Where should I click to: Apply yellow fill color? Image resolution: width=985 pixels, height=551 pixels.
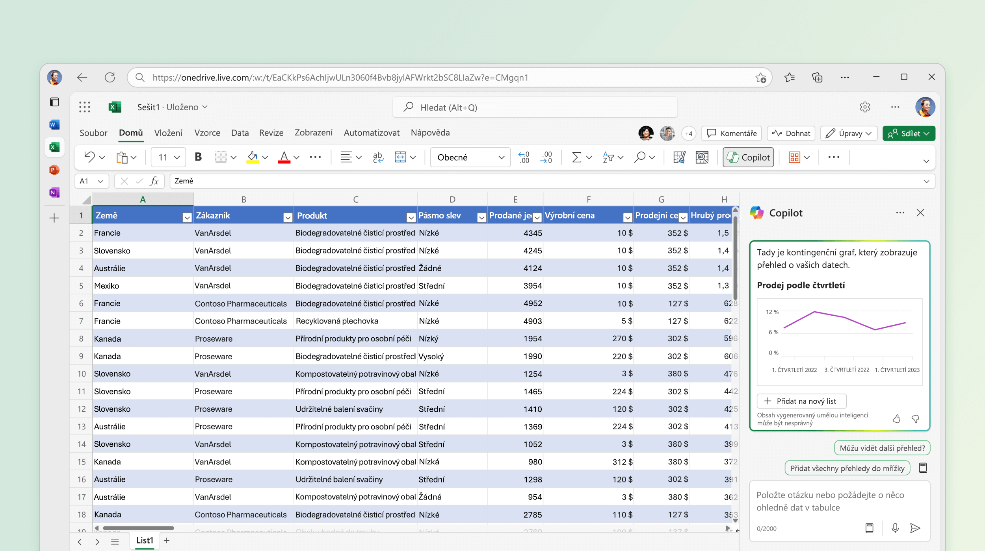(x=253, y=157)
